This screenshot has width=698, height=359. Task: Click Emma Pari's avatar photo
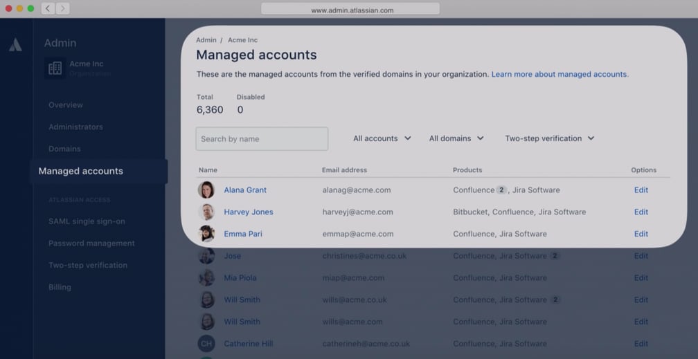point(206,234)
